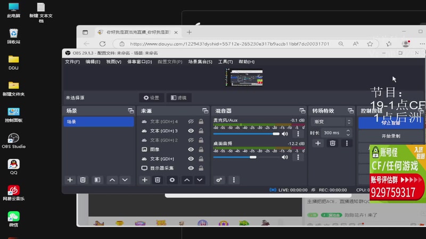Delete the selected scene with trash icon
The width and height of the screenshot is (426, 239).
(83, 180)
